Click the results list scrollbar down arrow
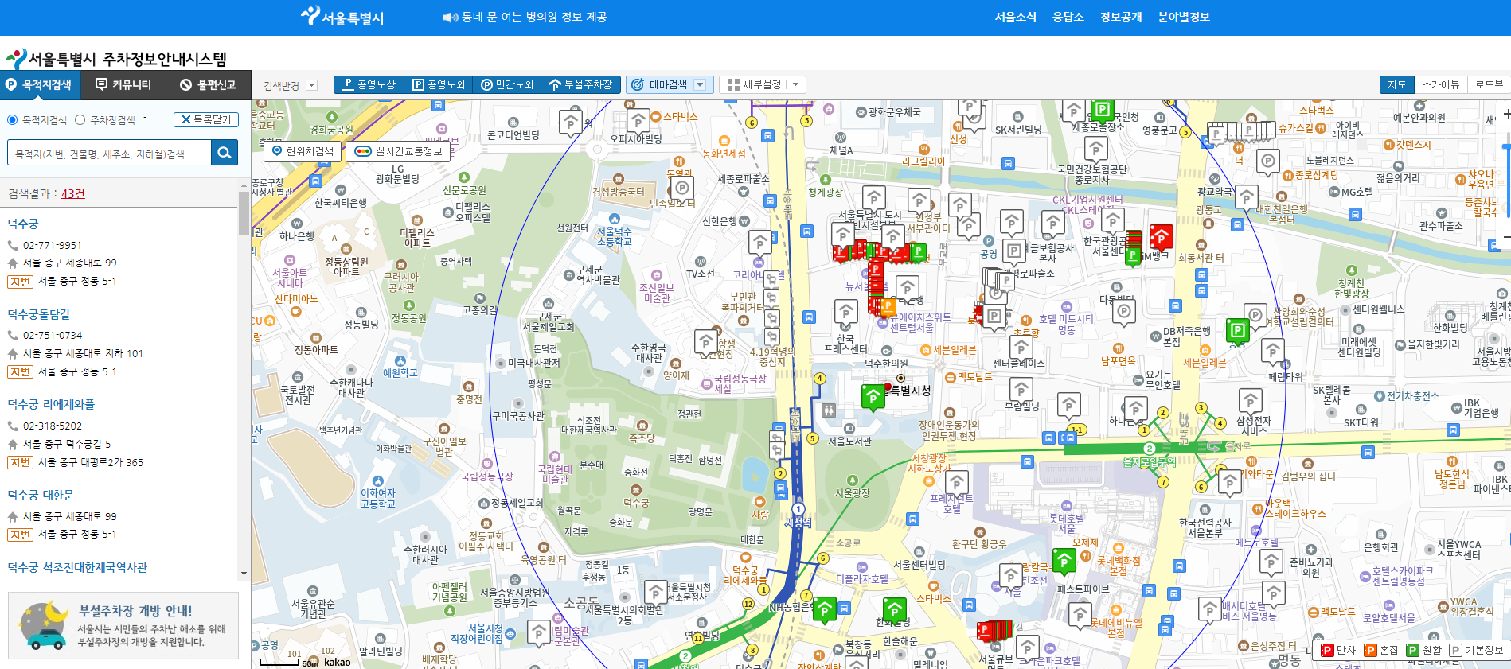 coord(244,574)
